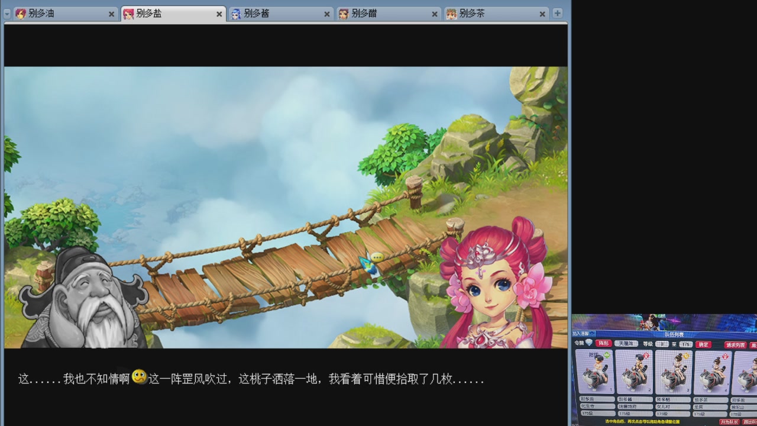This screenshot has width=757, height=426.
Task: Click the red badge on member 2
Action: [x=646, y=356]
